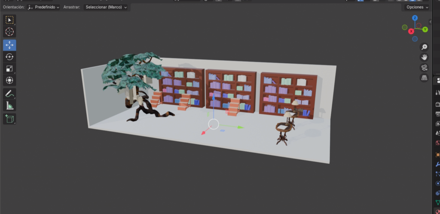
Task: Grab the red X move arrow
Action: (203, 133)
